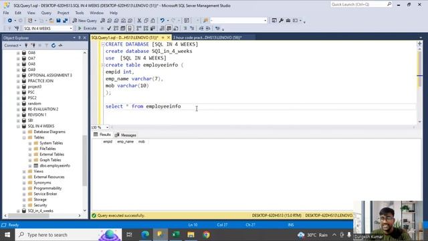
Task: Click Disconnect icon in Object Explorer
Action: pos(33,46)
